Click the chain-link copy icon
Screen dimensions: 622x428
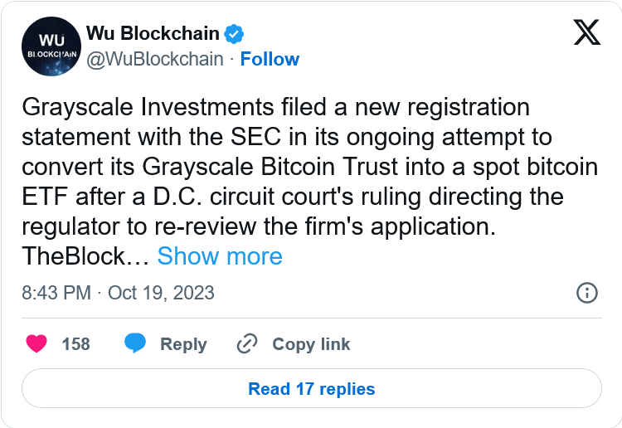(247, 343)
